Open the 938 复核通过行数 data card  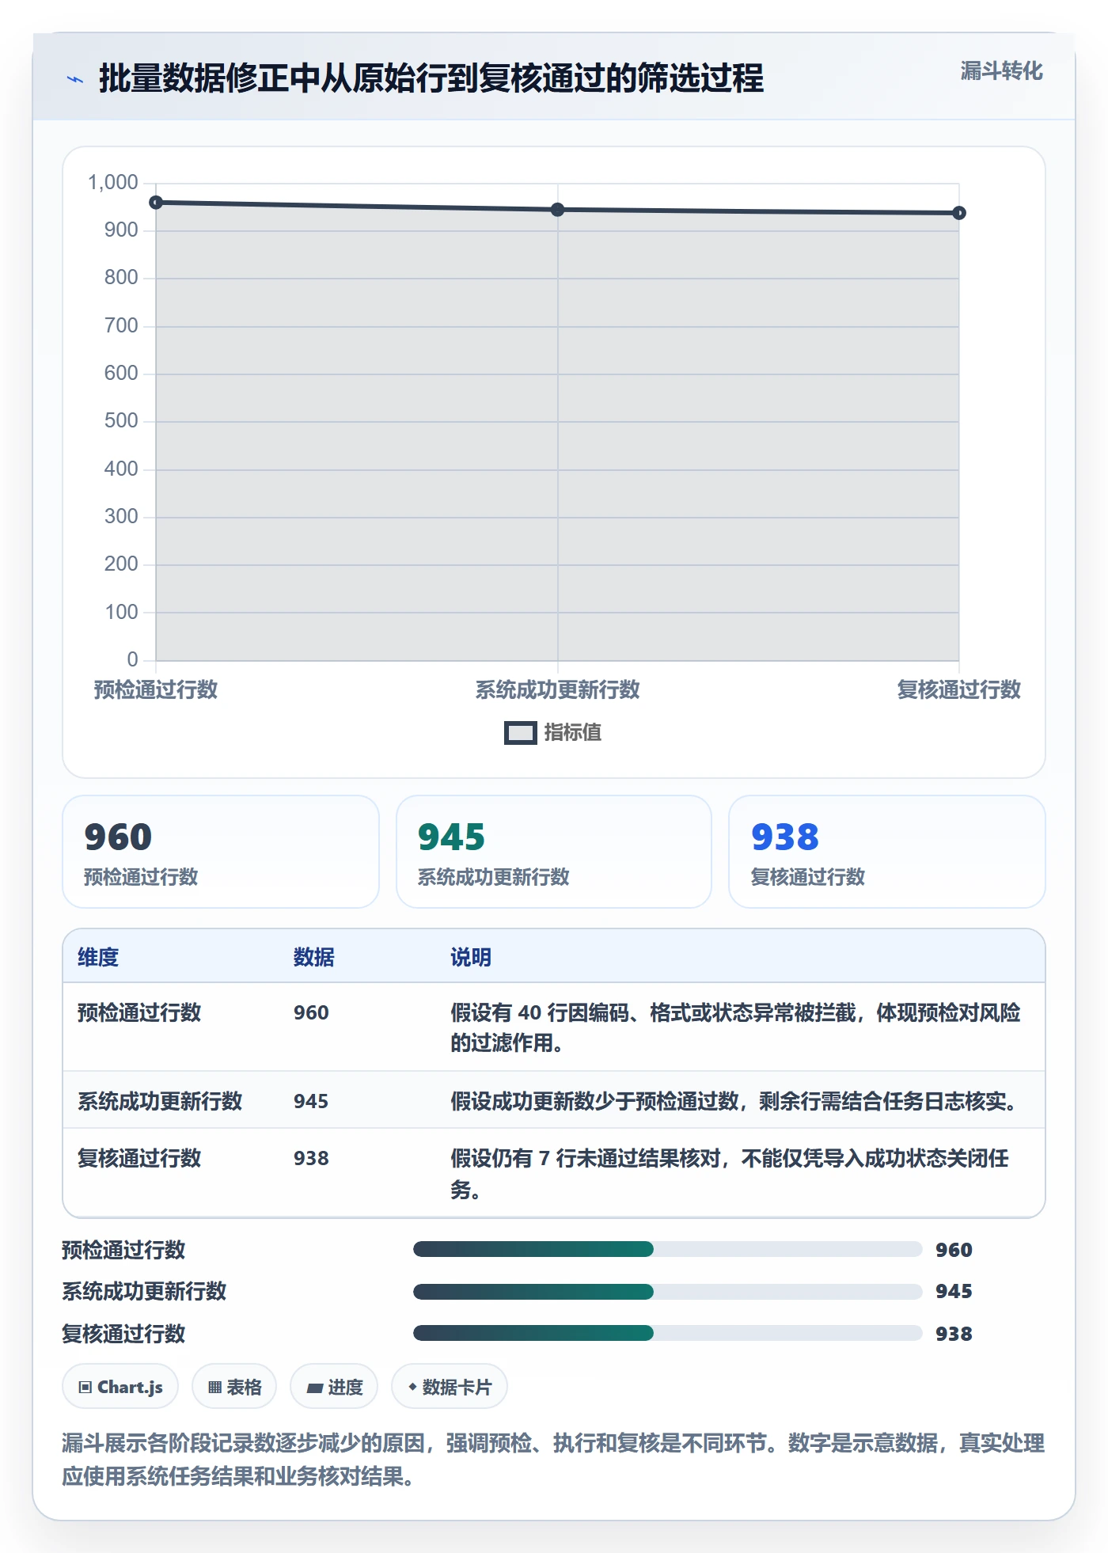coord(887,852)
